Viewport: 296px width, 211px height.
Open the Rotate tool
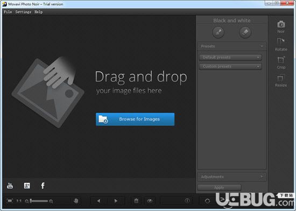[x=281, y=45]
